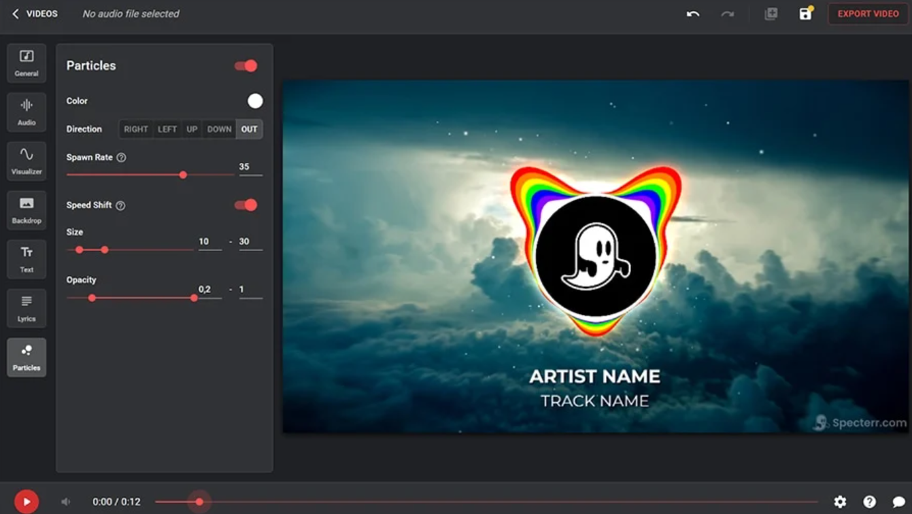Open the General settings panel
Viewport: 912px width, 514px height.
27,63
